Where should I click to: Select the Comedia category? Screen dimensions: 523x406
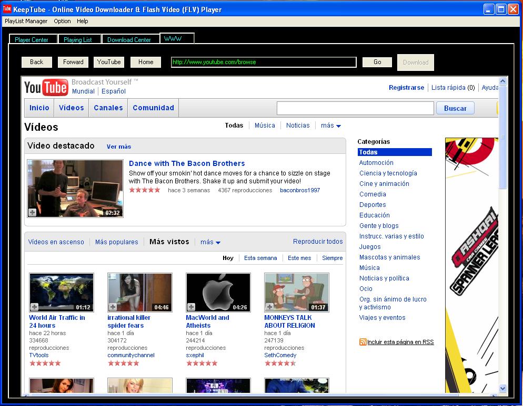tap(373, 194)
